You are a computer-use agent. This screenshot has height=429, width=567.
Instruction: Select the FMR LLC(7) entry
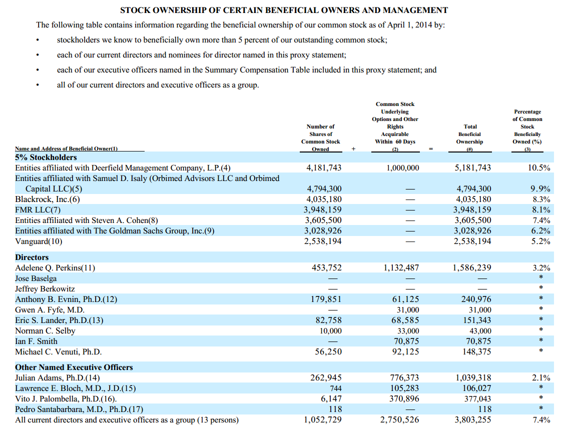(x=38, y=210)
